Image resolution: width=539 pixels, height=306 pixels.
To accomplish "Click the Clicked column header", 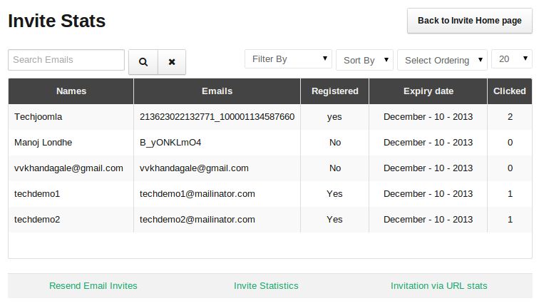I will point(510,91).
